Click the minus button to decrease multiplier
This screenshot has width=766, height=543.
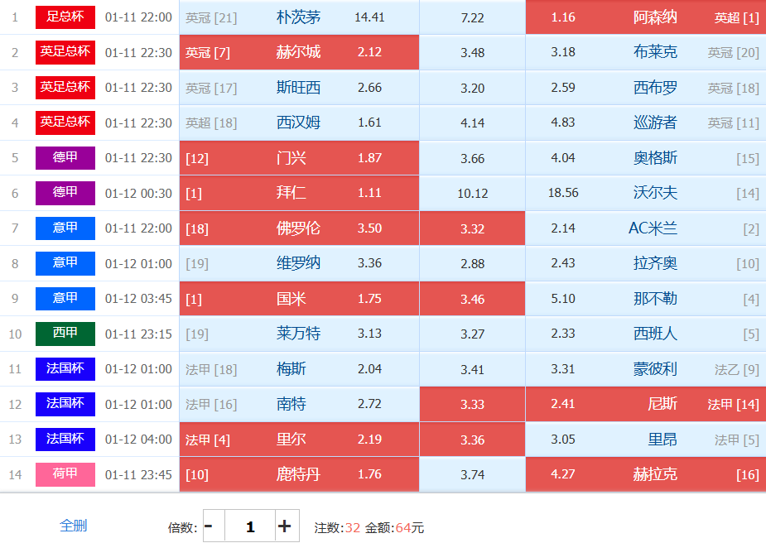coord(210,526)
